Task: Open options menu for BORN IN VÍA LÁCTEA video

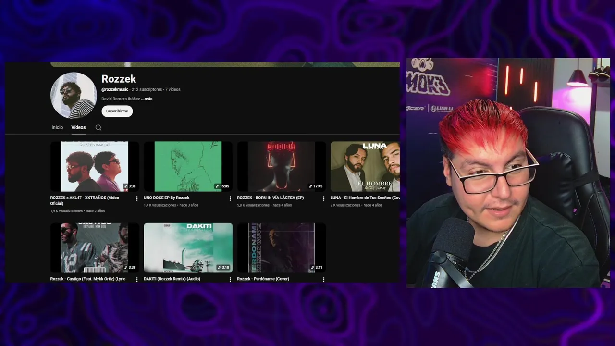Action: coord(323,198)
